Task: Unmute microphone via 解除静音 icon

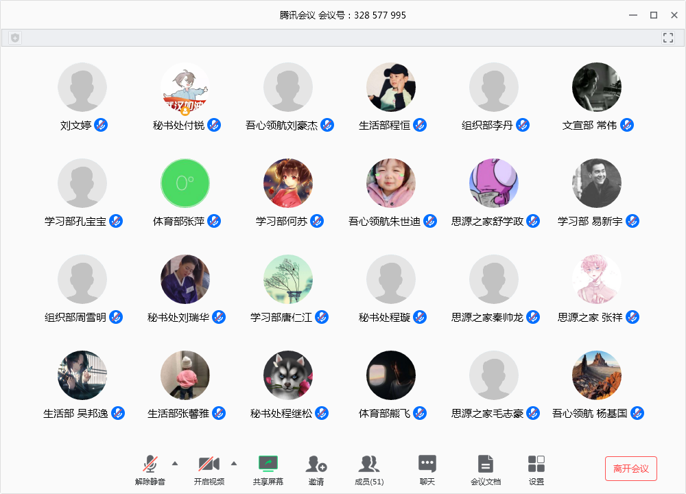Action: click(150, 464)
